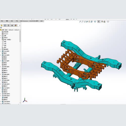Viewport: 126px width, 126px height.
Task: Open the 评估 (Evaluate) ribbon tab
Action: tap(17, 21)
